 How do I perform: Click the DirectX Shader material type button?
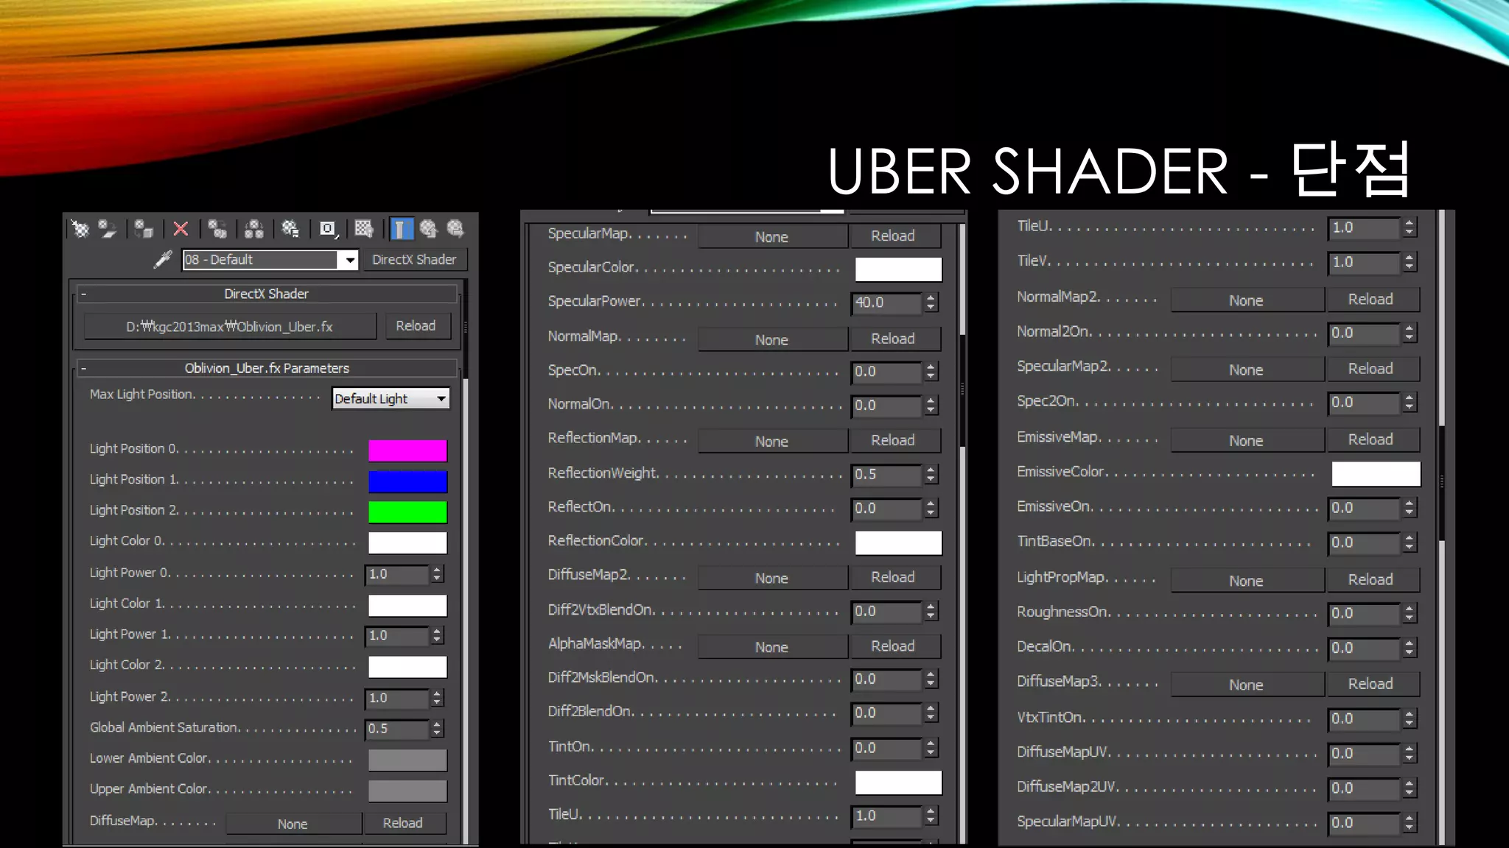(414, 260)
